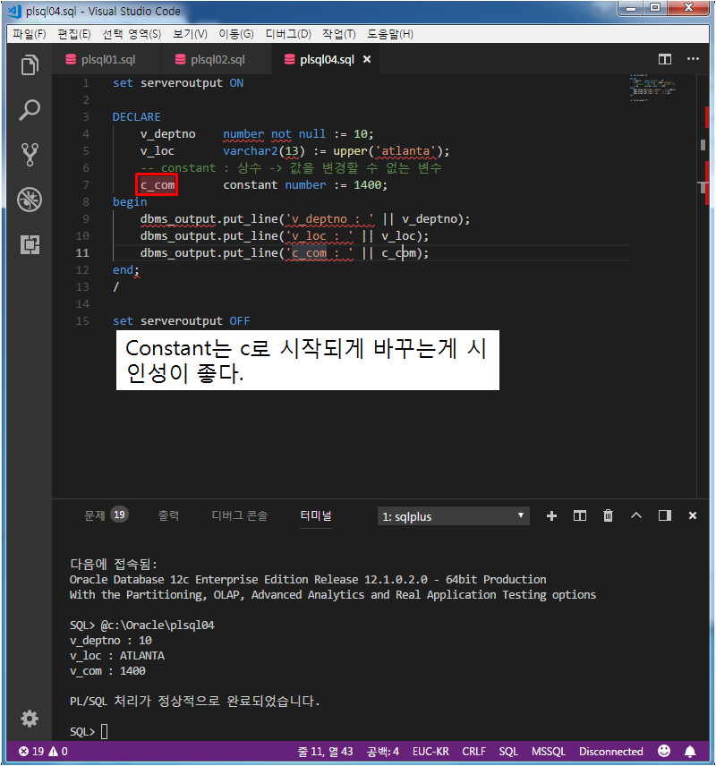The height and width of the screenshot is (766, 716).
Task: Close the plsql04.sql tab
Action: (367, 59)
